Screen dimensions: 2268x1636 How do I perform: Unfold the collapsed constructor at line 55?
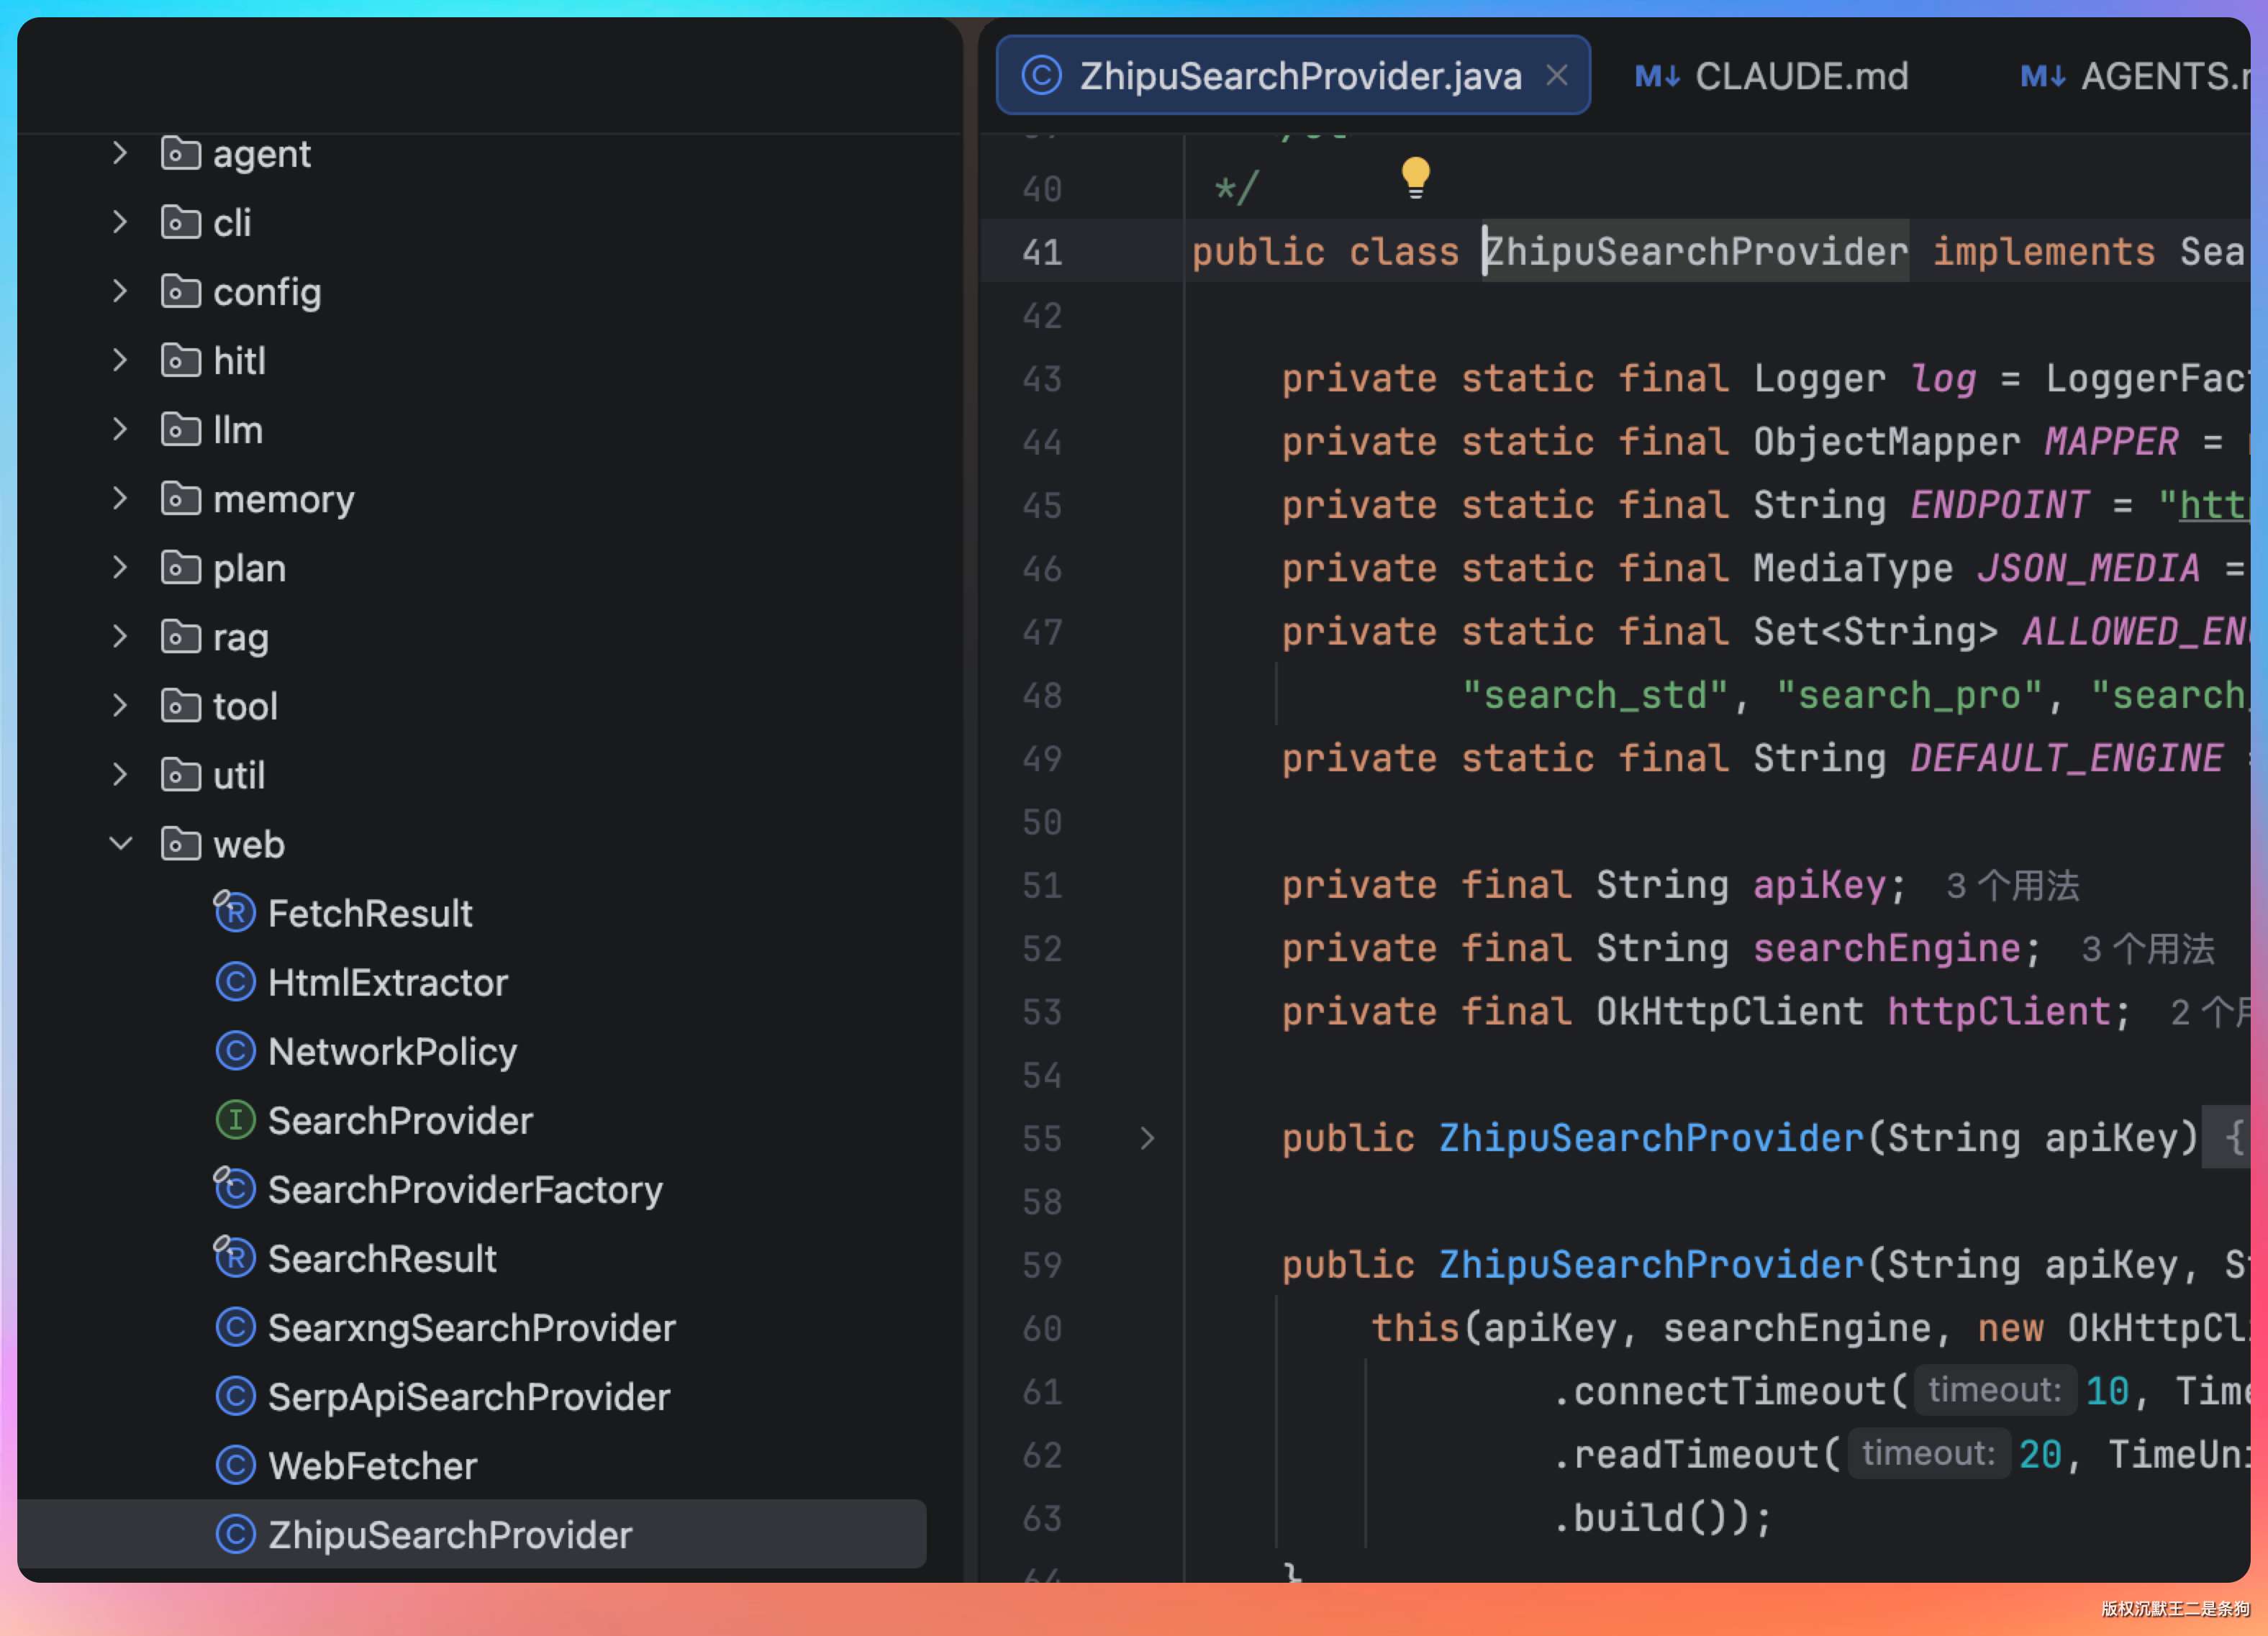pos(1147,1138)
